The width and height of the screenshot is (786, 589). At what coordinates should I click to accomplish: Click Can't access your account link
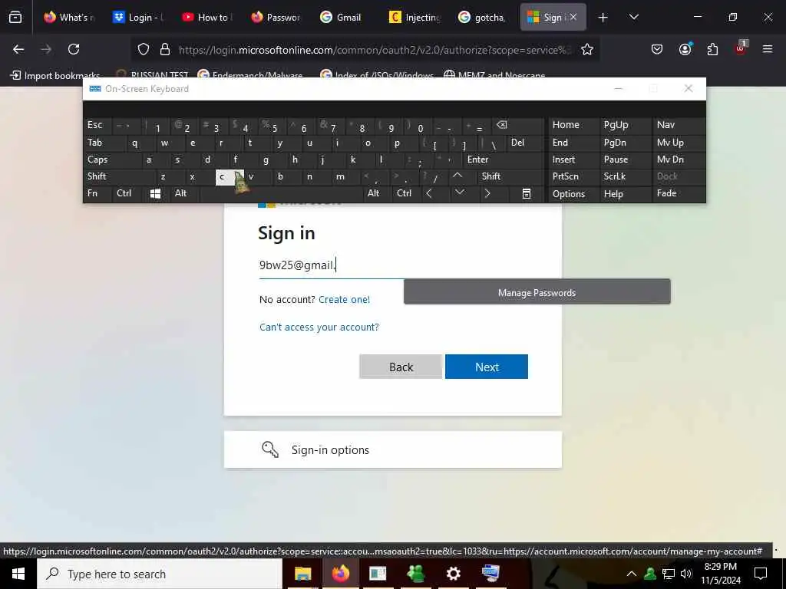pyautogui.click(x=319, y=327)
